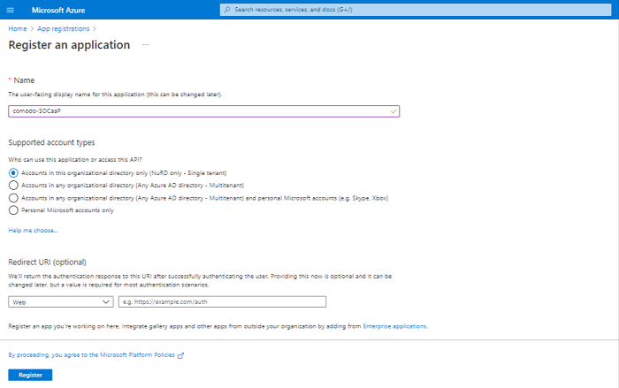619x388 pixels.
Task: Open the ellipsis more options
Action: (x=146, y=44)
